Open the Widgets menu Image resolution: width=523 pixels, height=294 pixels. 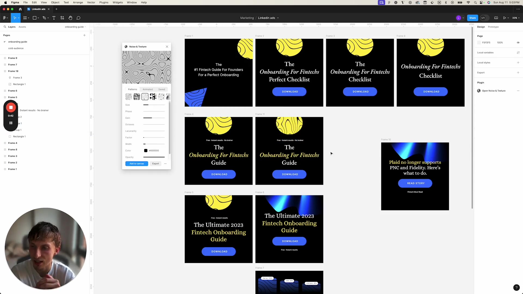[118, 2]
